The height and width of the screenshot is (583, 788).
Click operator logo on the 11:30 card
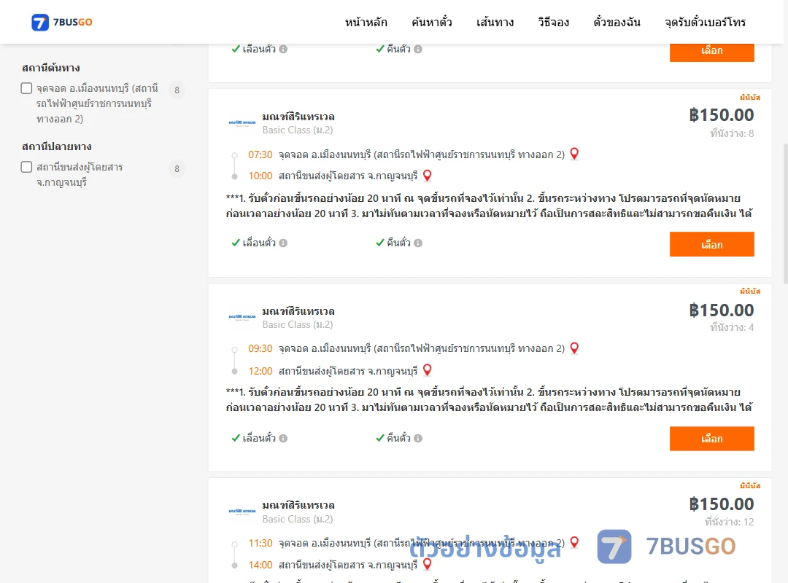click(x=242, y=511)
